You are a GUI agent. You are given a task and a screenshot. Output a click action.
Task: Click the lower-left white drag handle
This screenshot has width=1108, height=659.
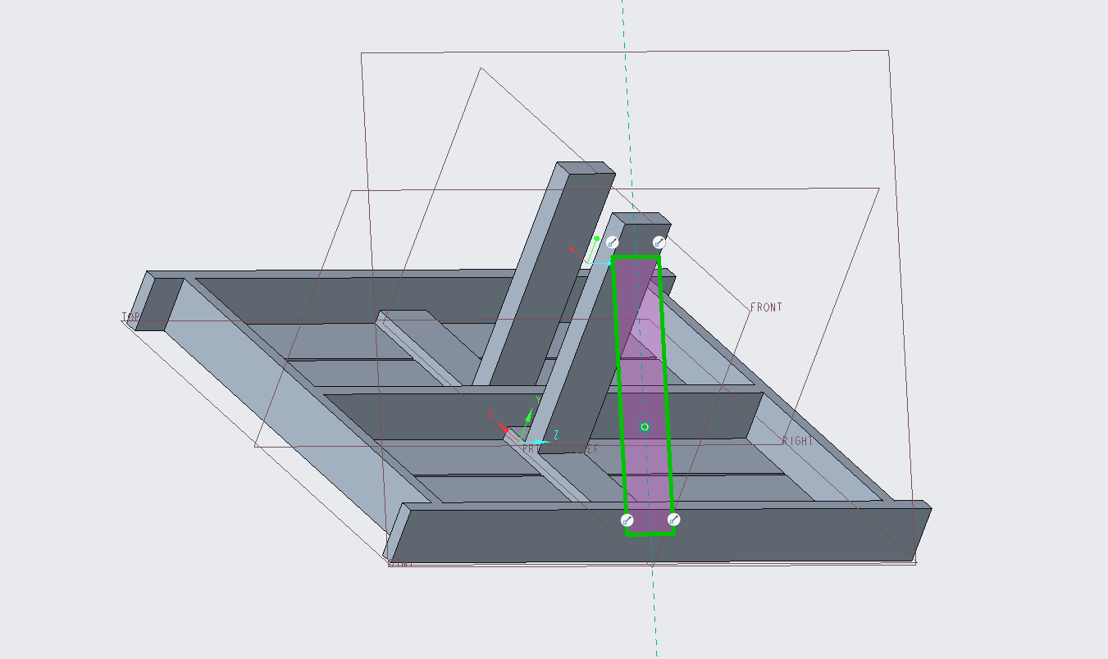627,520
